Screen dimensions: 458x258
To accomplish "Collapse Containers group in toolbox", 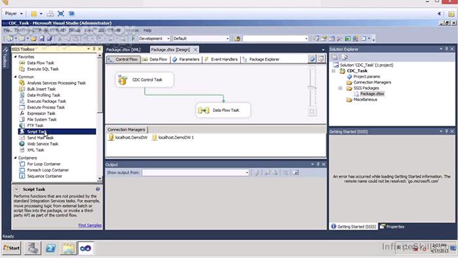I will (x=15, y=158).
